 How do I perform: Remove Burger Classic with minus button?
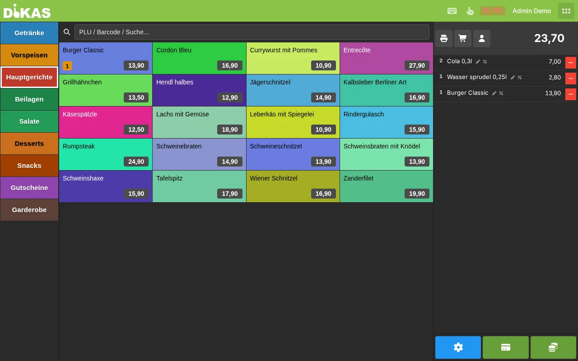(x=571, y=94)
